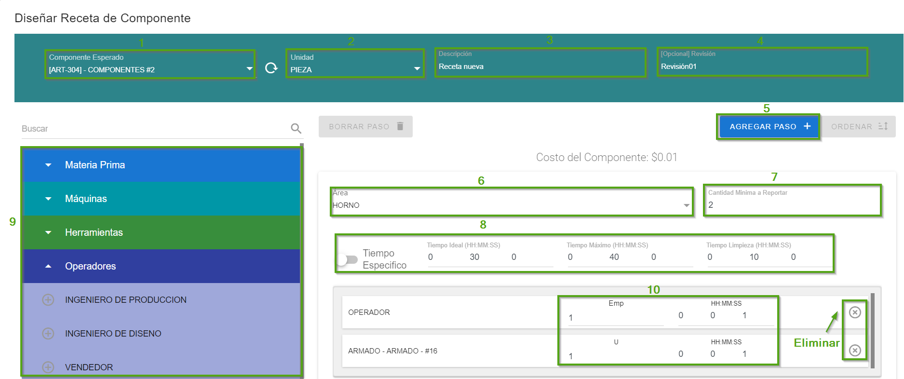Click the ORDENAR button
904x379 pixels.
pos(859,126)
